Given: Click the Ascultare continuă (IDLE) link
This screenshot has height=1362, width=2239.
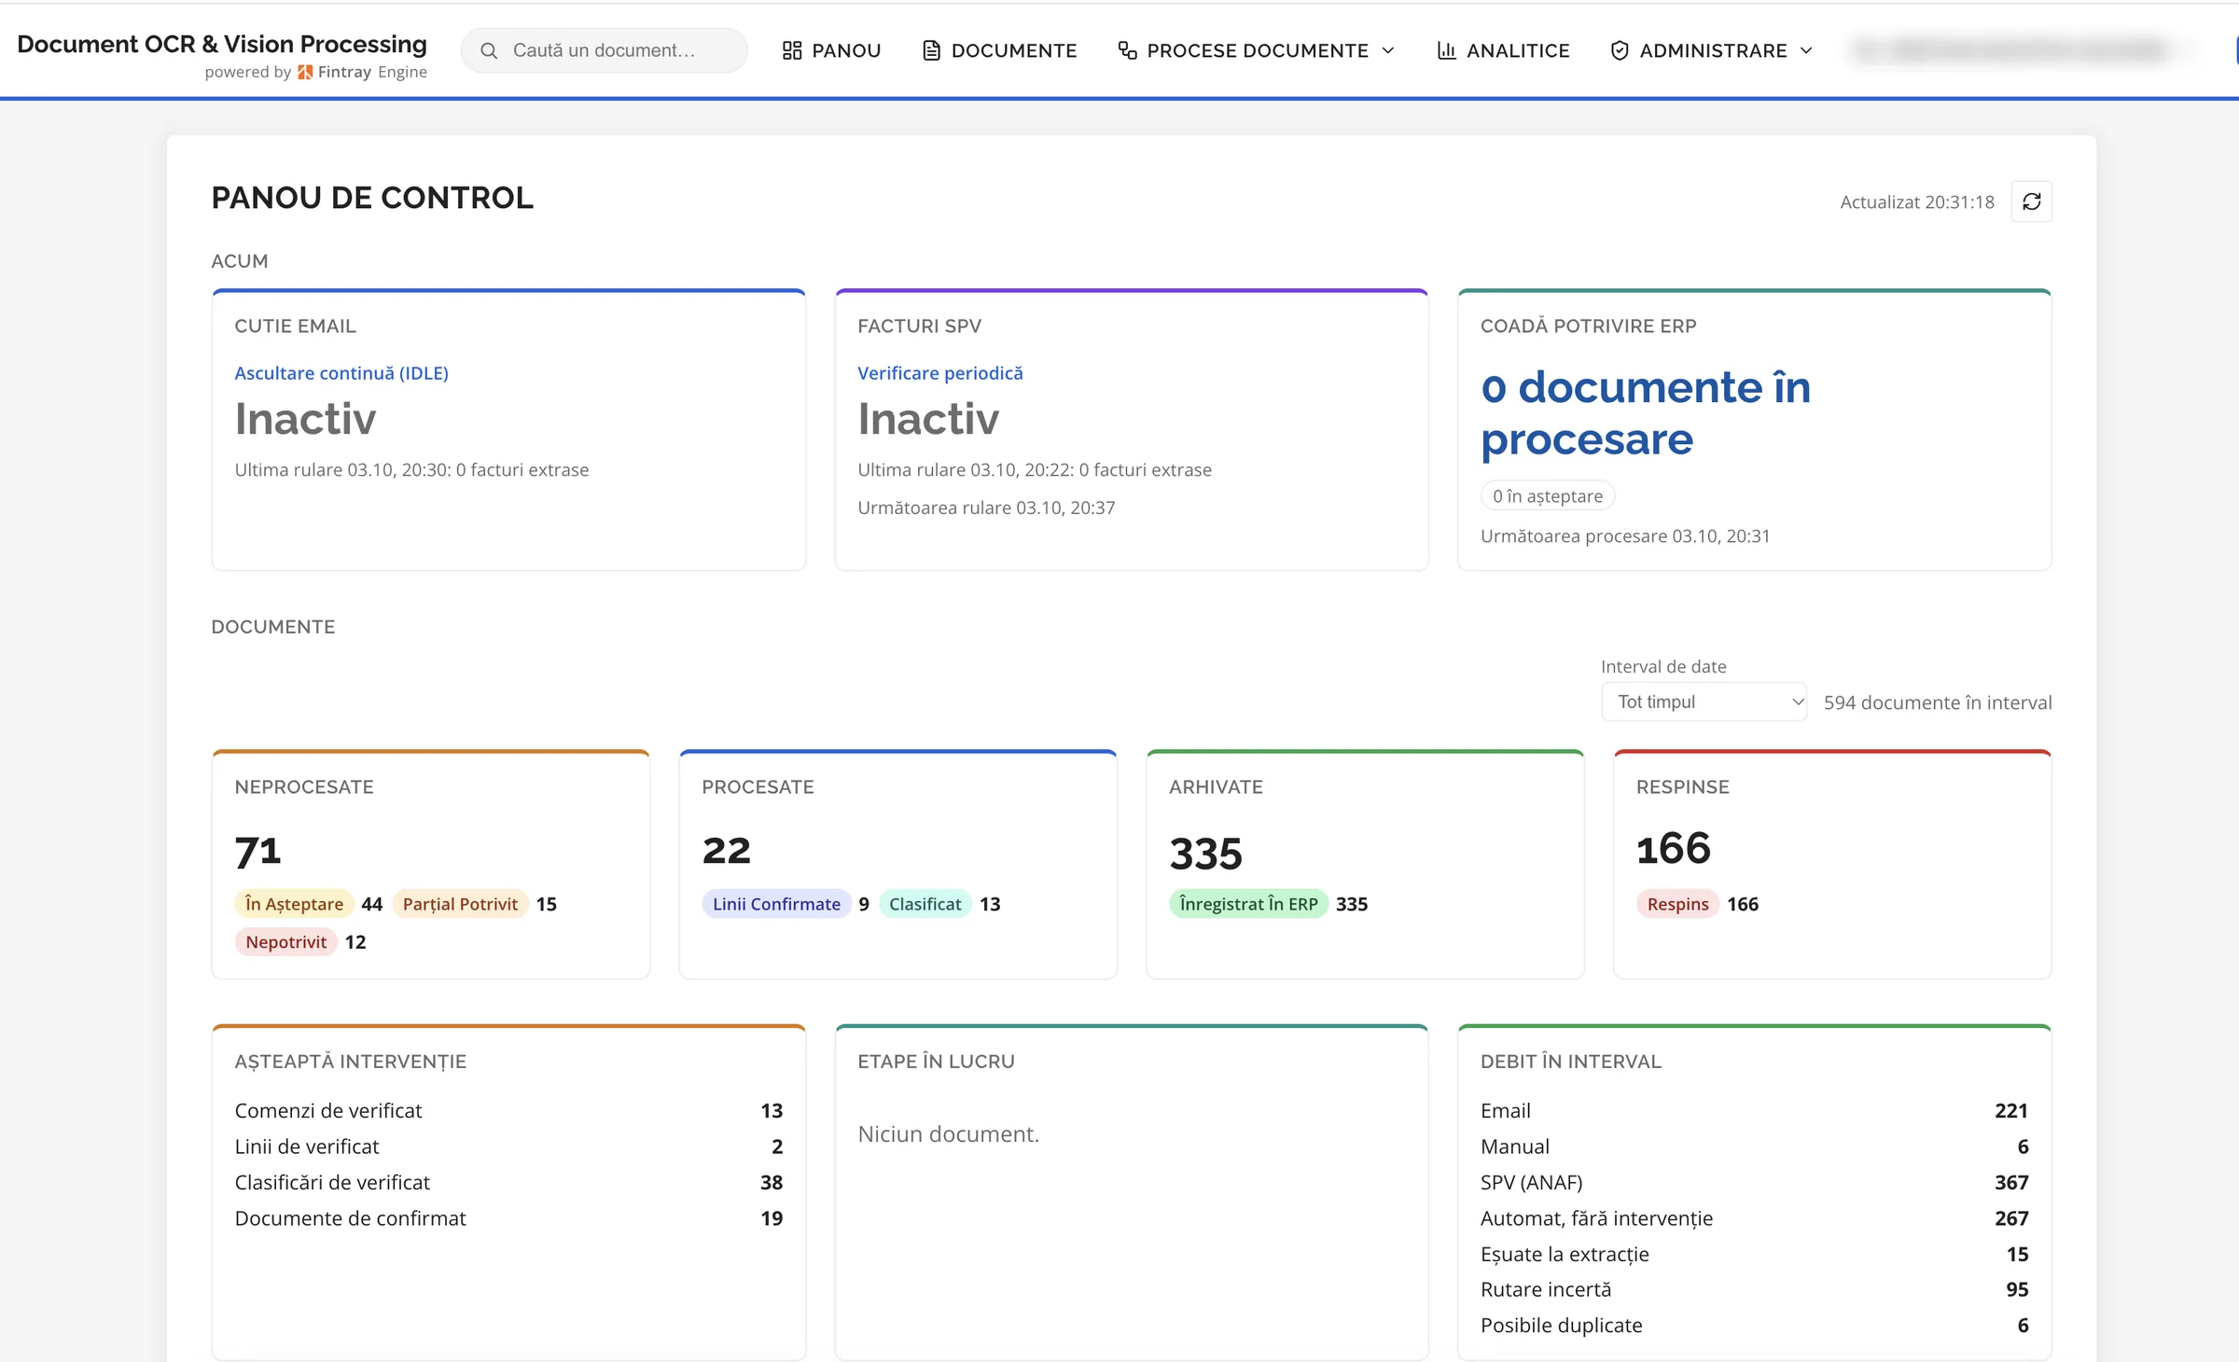Looking at the screenshot, I should [x=341, y=373].
